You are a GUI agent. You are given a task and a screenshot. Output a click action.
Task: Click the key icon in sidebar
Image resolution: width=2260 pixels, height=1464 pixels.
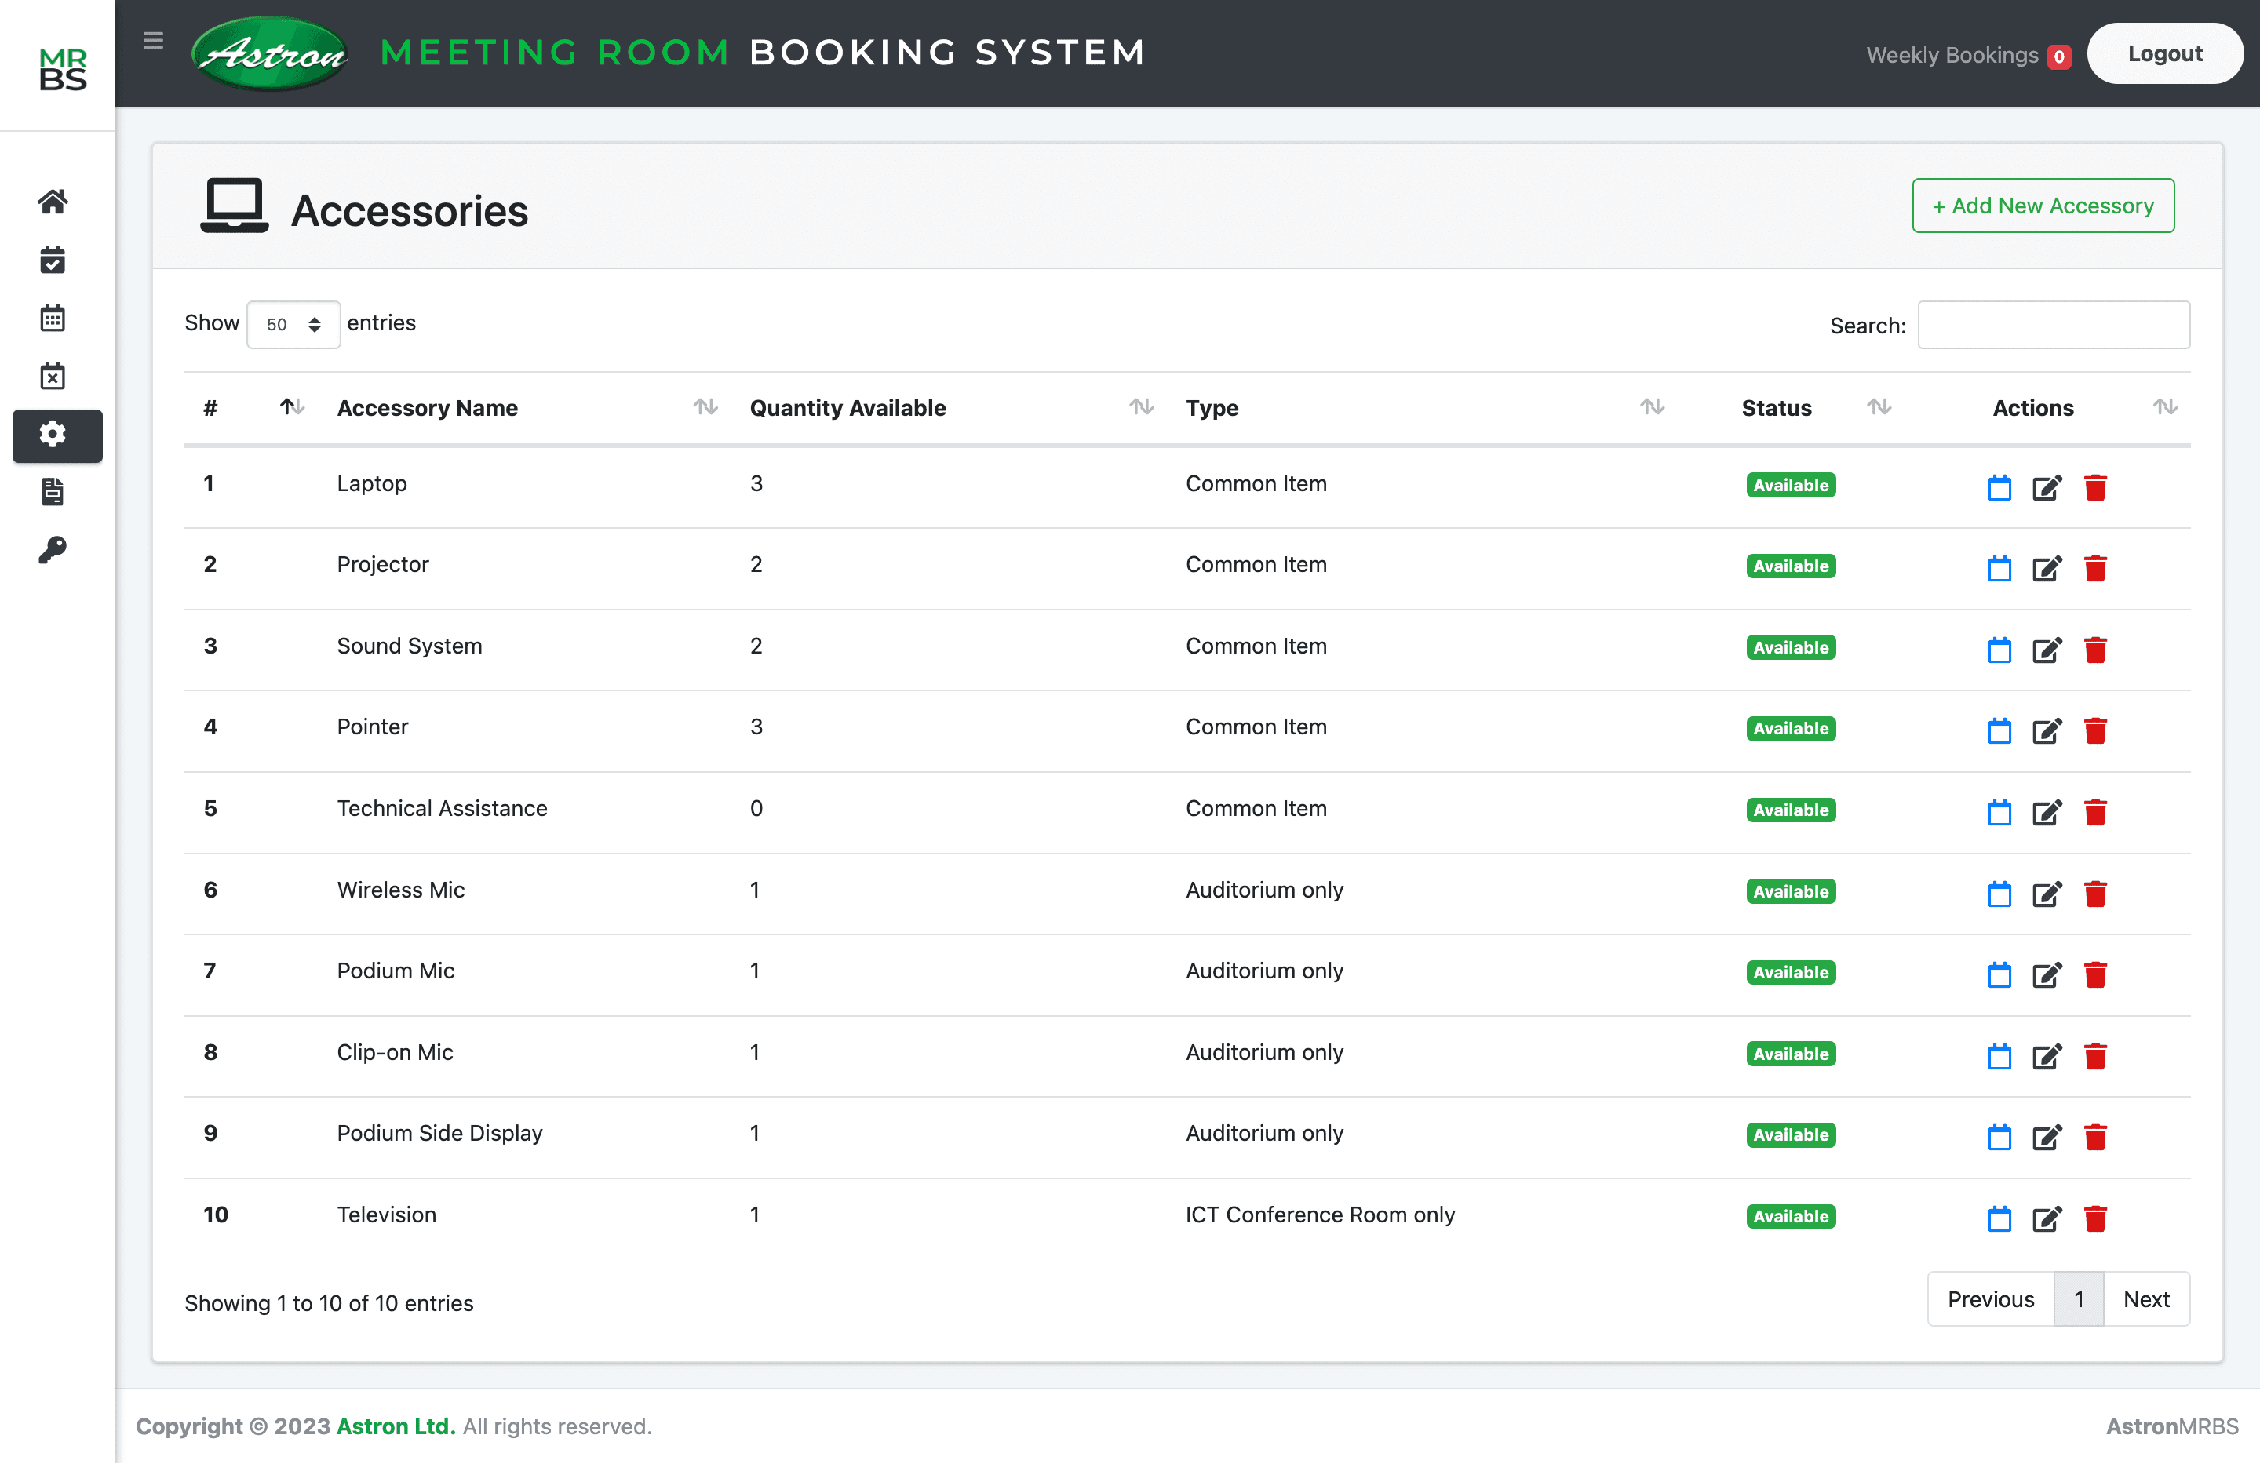tap(53, 550)
